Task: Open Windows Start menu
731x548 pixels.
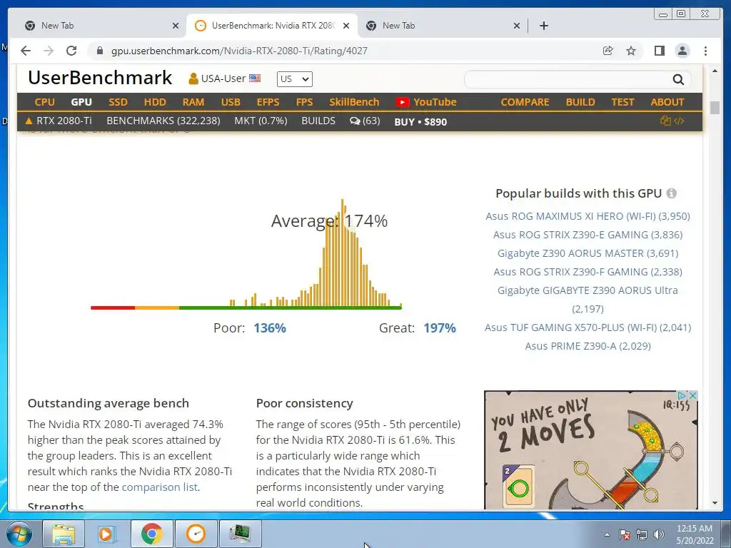Action: pyautogui.click(x=19, y=534)
